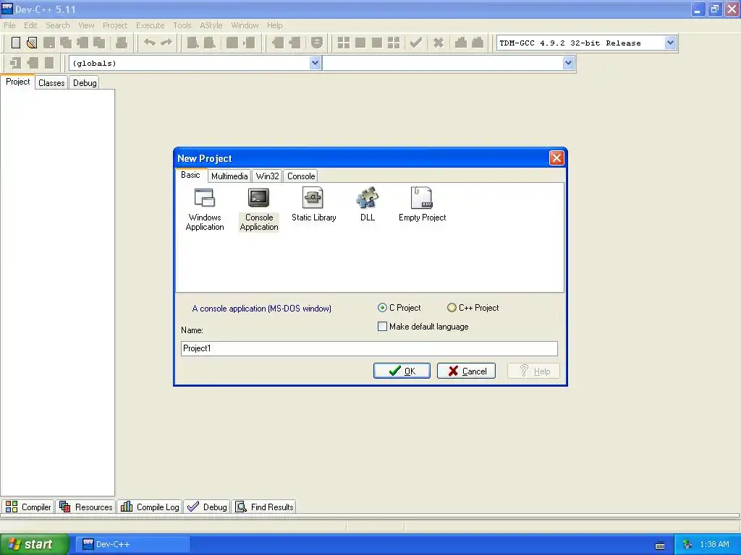The image size is (741, 555).
Task: Open the Classes side panel tab
Action: pyautogui.click(x=51, y=83)
